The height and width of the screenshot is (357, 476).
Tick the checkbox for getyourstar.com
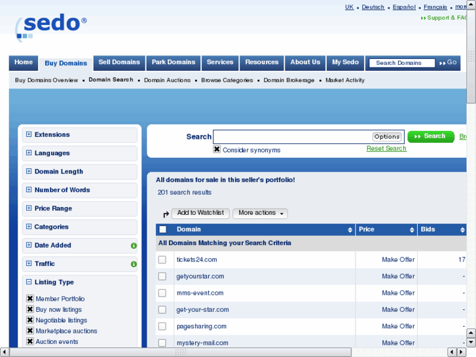click(162, 276)
